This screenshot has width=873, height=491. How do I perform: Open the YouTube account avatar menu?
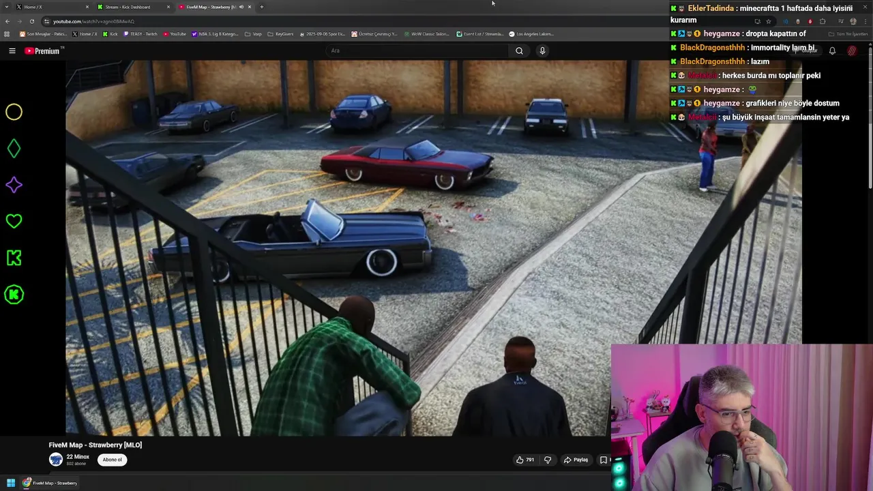click(852, 50)
